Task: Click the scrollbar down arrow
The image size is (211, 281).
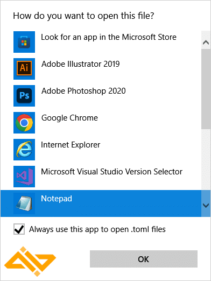Action: pos(206,205)
